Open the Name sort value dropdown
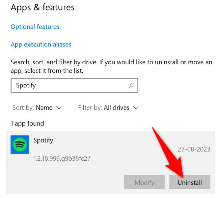Viewport: 219px width, 198px height. pos(44,108)
